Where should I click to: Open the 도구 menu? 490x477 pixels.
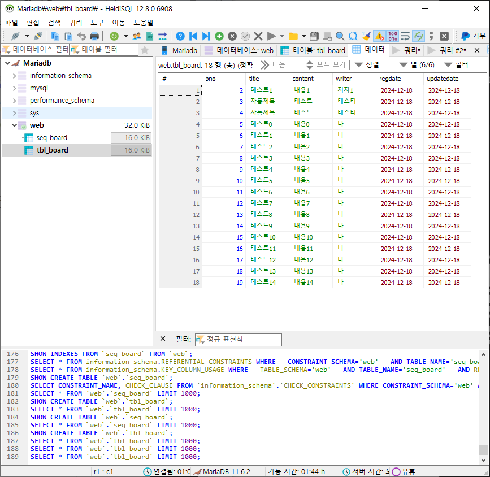click(97, 23)
